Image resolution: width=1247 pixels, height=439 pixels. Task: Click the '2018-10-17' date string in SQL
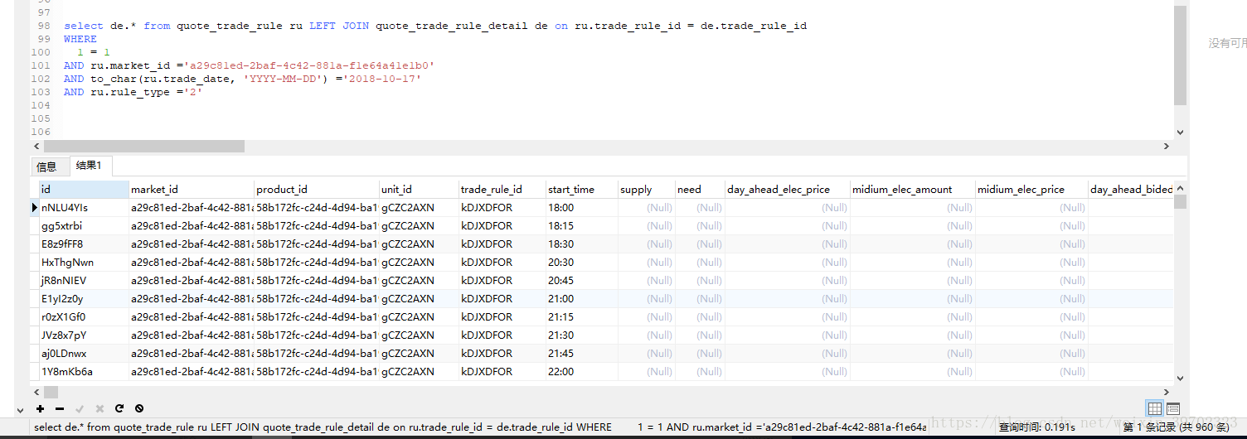384,79
